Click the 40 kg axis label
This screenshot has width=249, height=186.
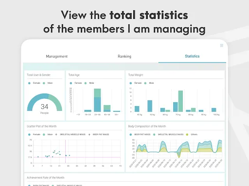pos(140,115)
